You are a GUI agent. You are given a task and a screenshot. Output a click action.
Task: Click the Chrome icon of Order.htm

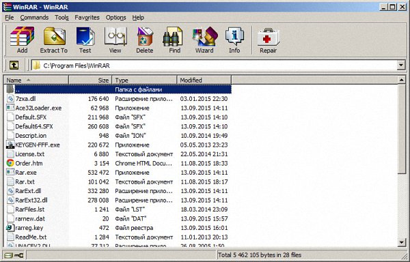(x=10, y=163)
